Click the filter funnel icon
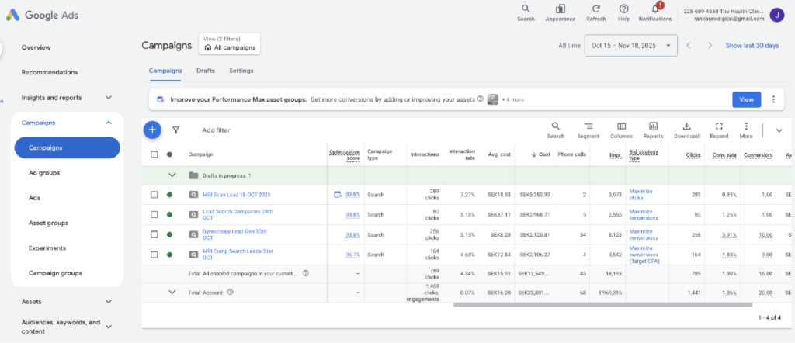This screenshot has width=795, height=343. [x=176, y=130]
